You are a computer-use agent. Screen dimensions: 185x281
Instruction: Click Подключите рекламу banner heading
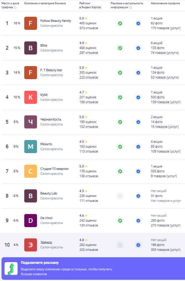click(x=40, y=263)
